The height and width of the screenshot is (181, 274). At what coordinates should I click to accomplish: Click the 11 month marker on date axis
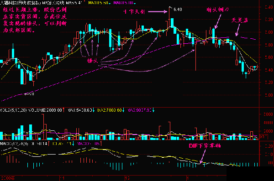tap(62, 178)
